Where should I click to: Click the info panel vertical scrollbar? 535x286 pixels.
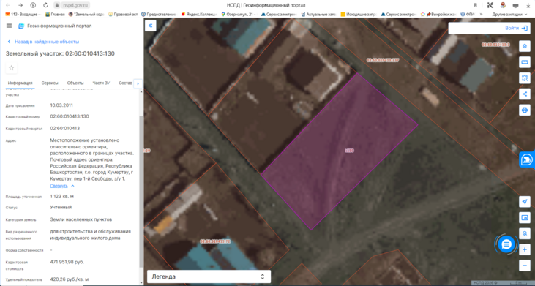pos(141,191)
